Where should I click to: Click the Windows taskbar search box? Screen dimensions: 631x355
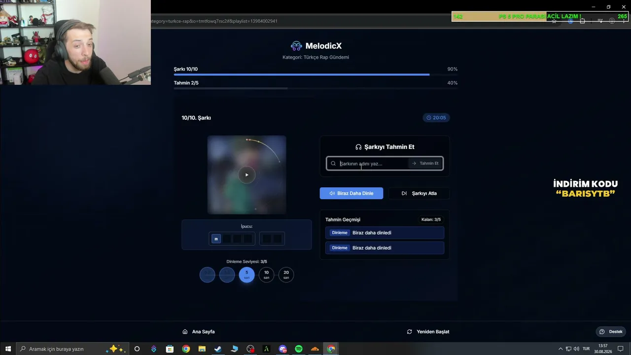(x=72, y=349)
